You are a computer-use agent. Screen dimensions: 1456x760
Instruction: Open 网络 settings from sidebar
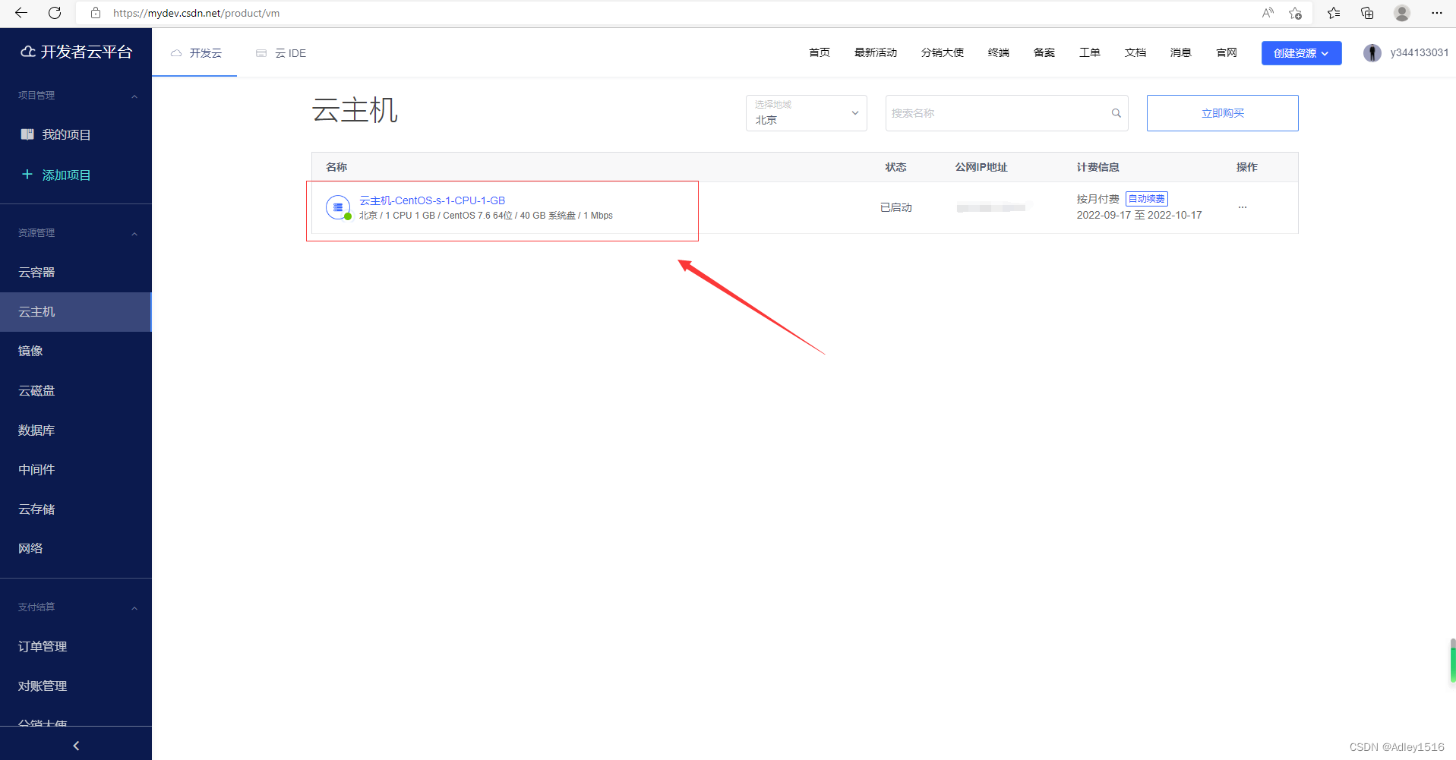tap(30, 547)
